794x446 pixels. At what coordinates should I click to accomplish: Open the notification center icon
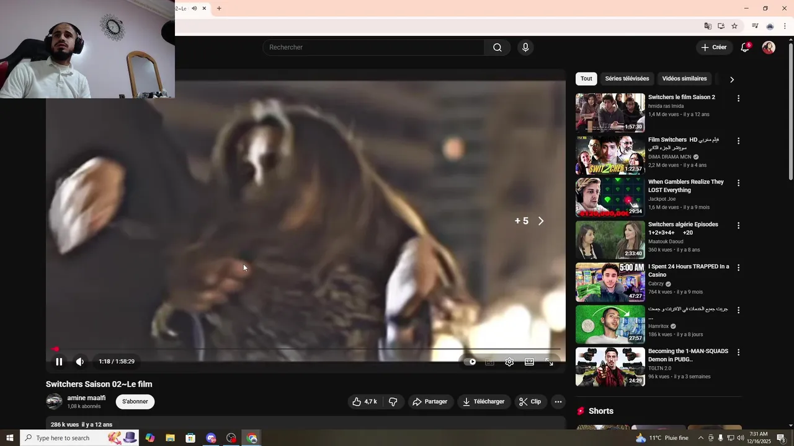click(x=781, y=438)
